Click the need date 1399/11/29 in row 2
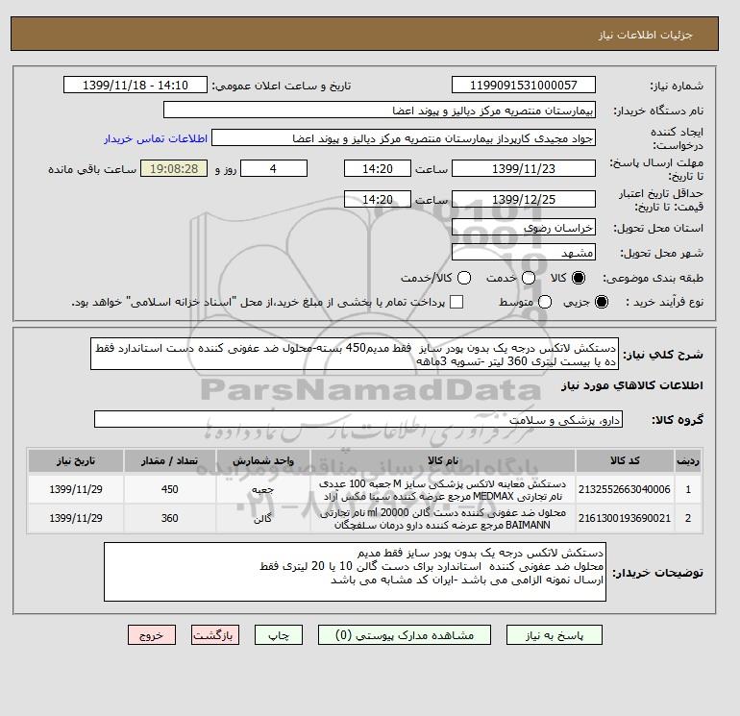740x716 pixels. (76, 518)
